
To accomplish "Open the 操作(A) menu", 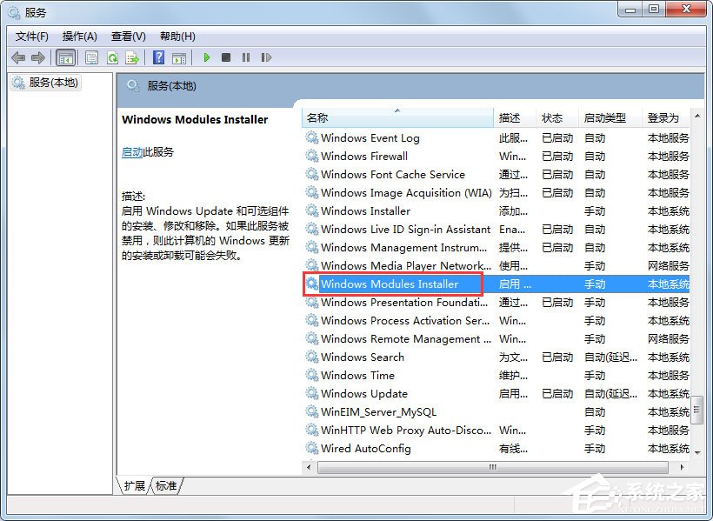I will tap(80, 36).
